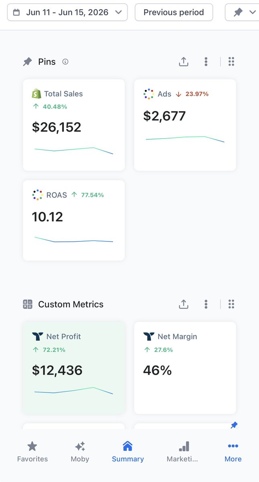
Task: Open the Pins section three-dot menu
Action: pyautogui.click(x=206, y=62)
